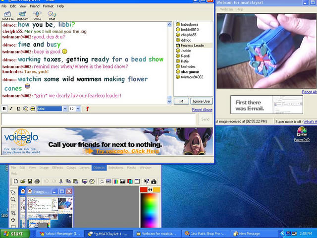Click Report Abuse link in chat window
This screenshot has width=317, height=238.
202,110
